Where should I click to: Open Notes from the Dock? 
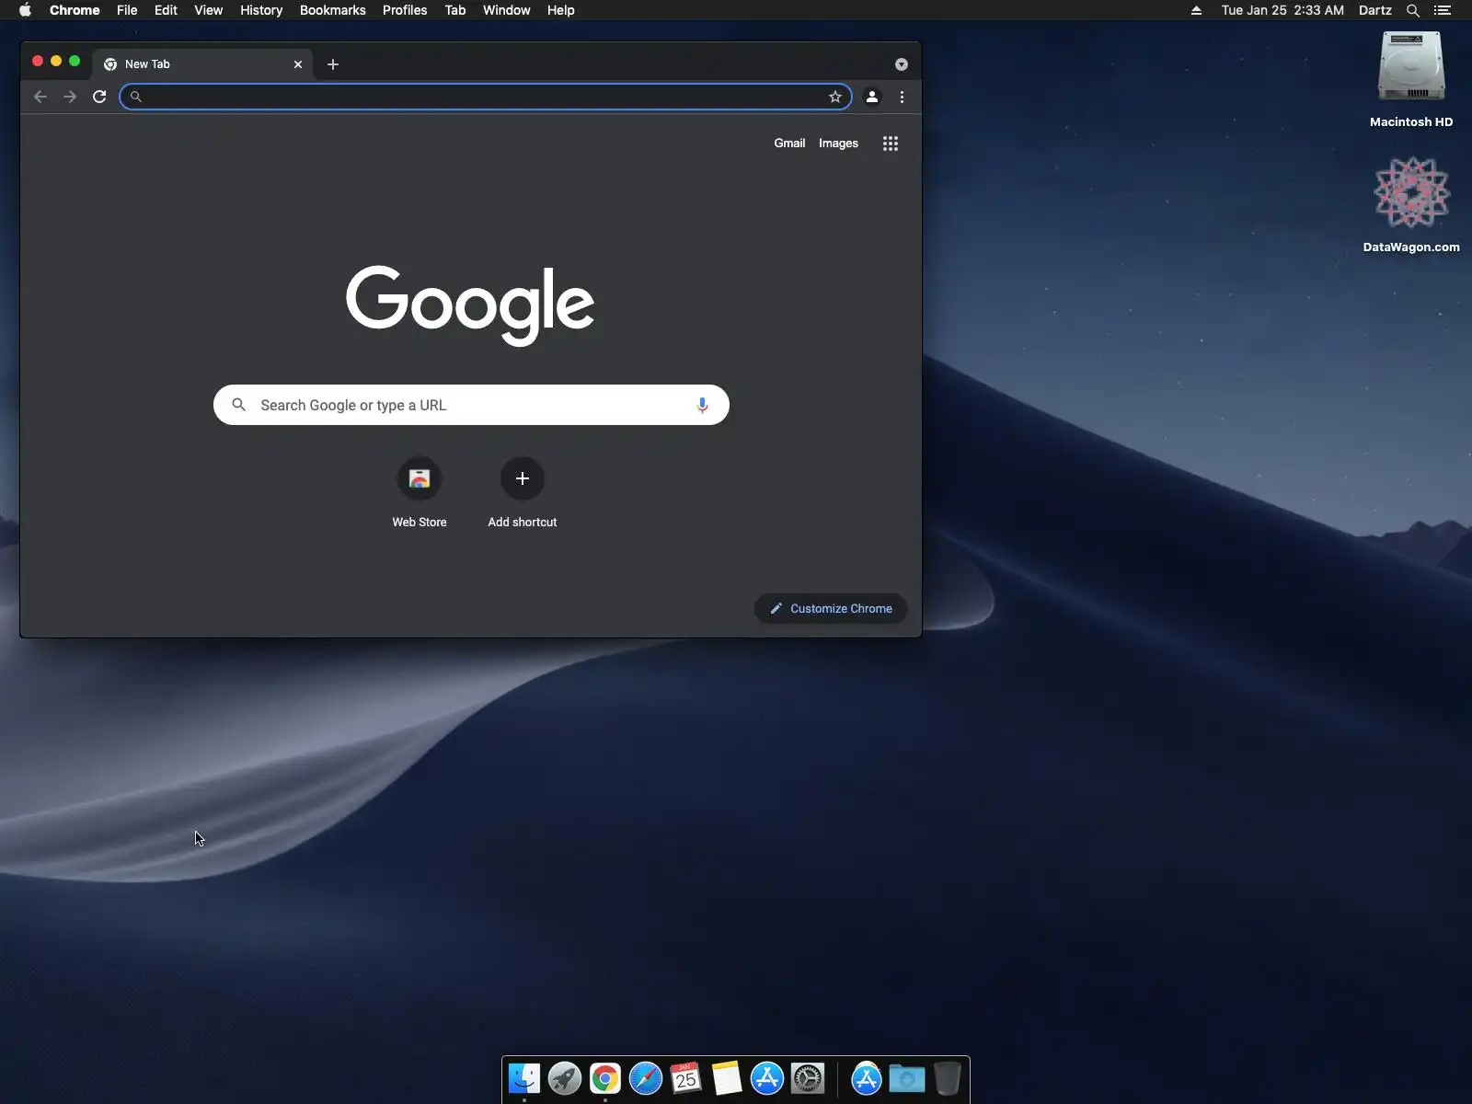(x=727, y=1078)
